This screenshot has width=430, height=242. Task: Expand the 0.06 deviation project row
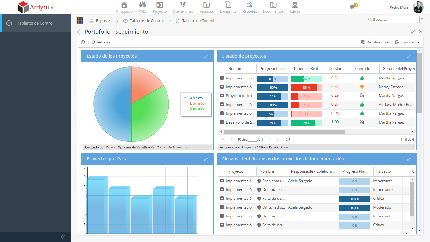tap(222, 113)
